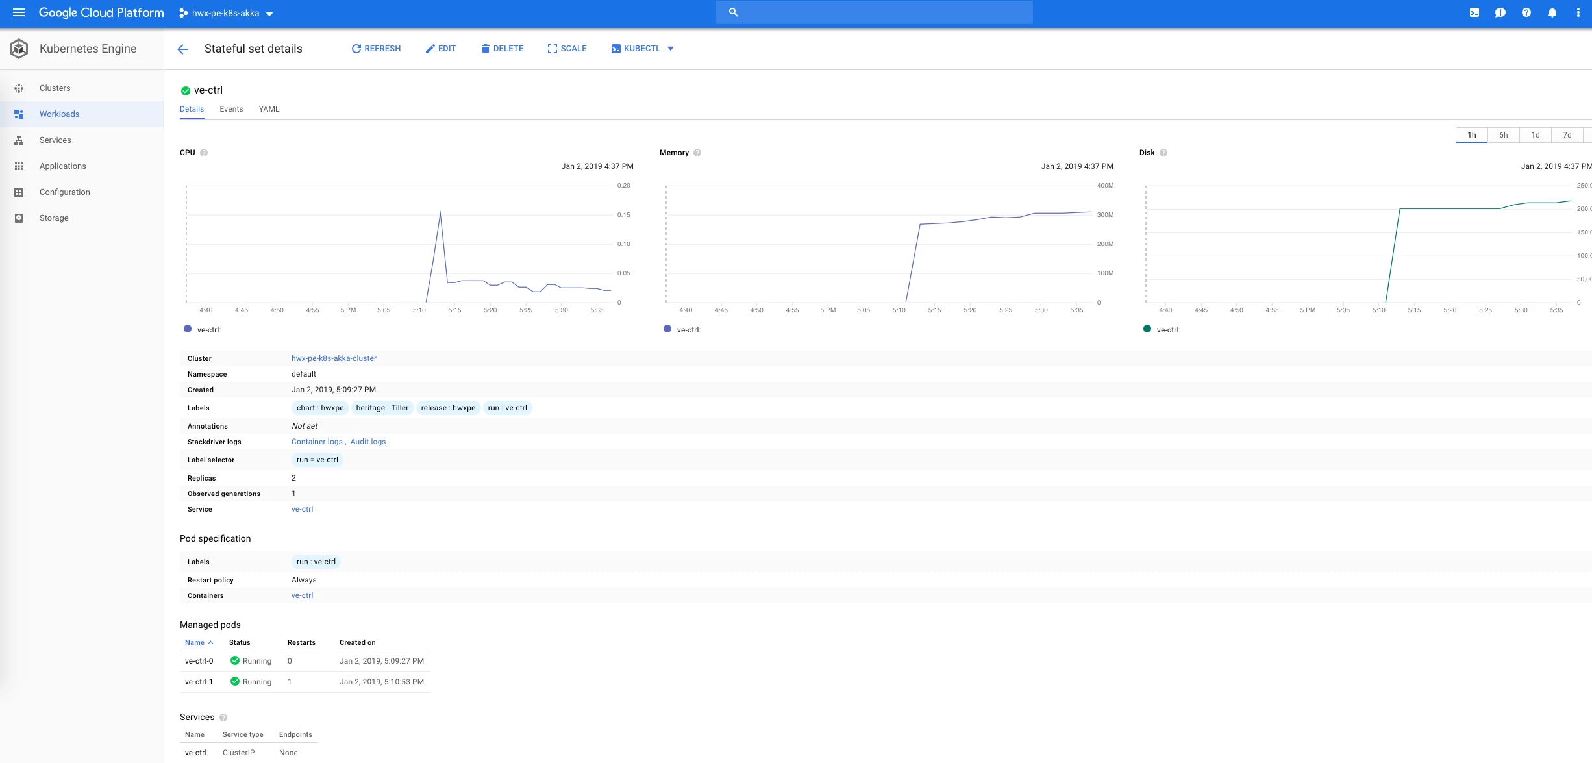Click the Services section help icon

pyautogui.click(x=223, y=718)
